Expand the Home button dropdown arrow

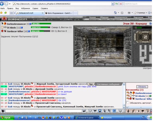118,13
